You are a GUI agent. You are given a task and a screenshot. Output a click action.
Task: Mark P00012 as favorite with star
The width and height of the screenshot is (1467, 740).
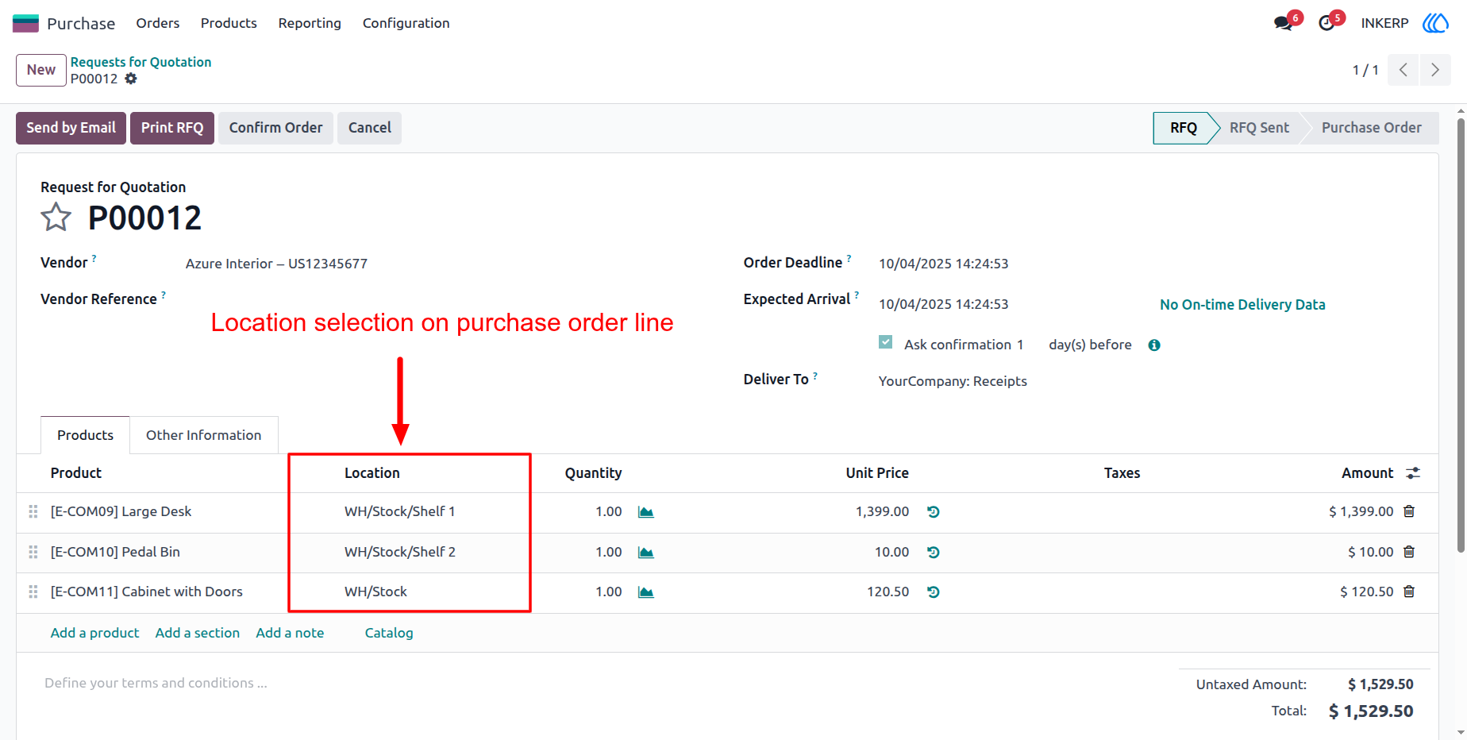56,217
